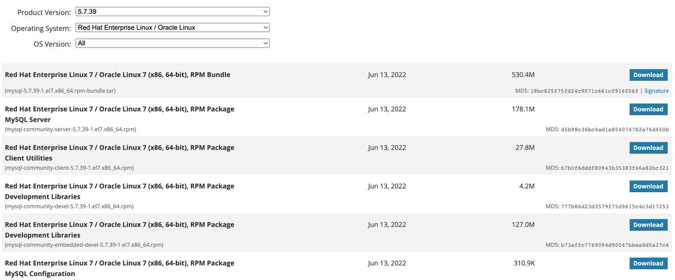Open the Signature link for RPM Bundle

656,91
